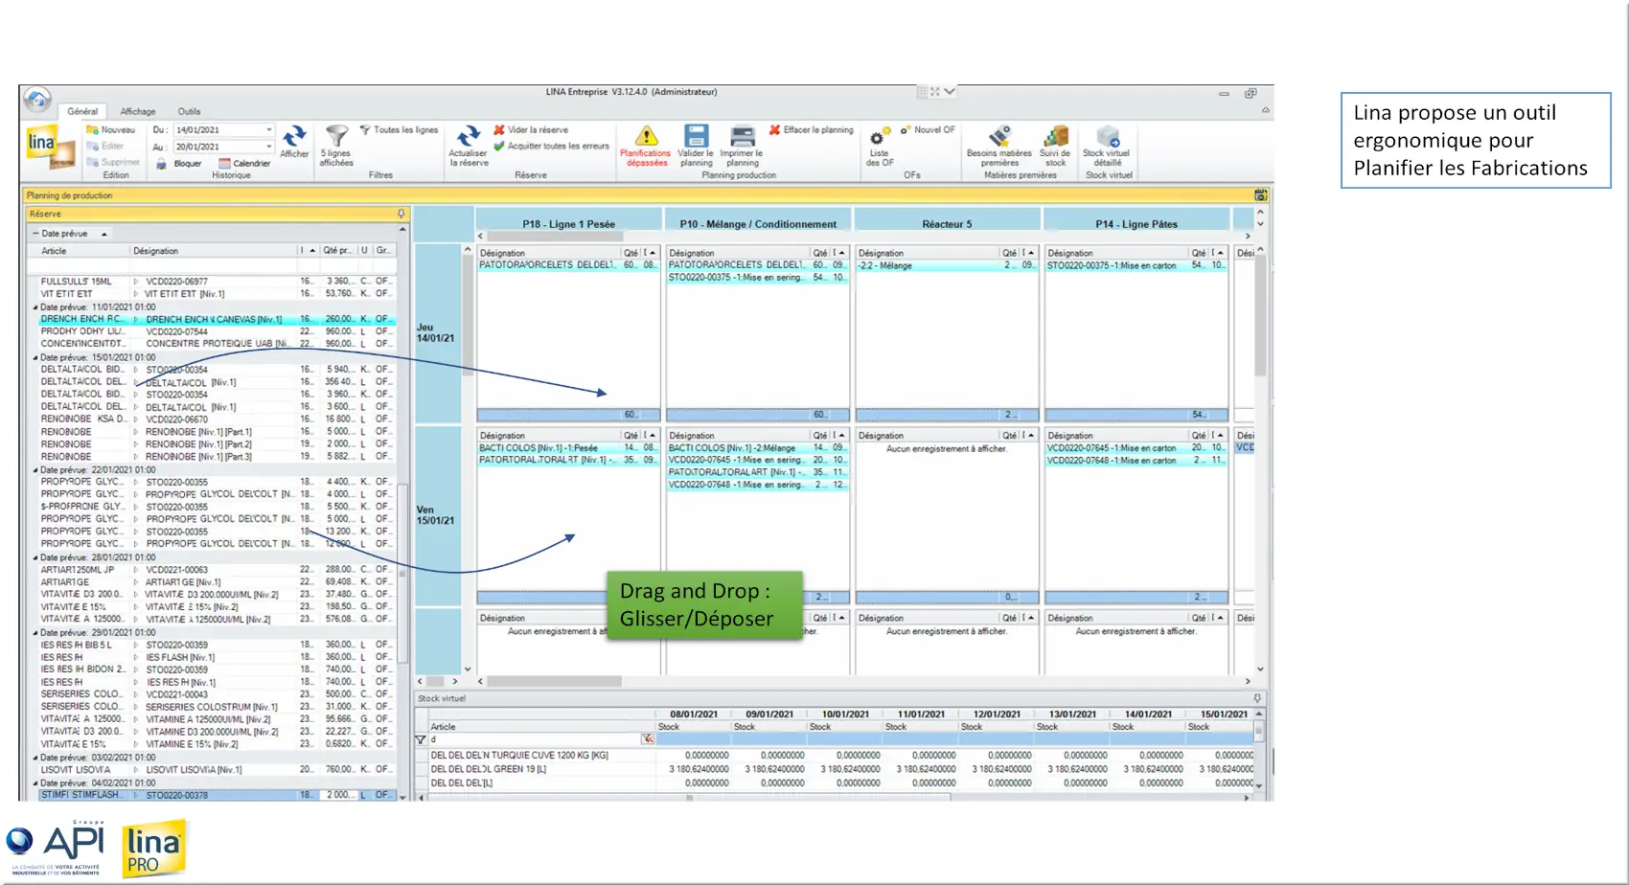Click the Réserve list vertical scrollbar
Viewport: 1629px width, 885px height.
(402, 572)
